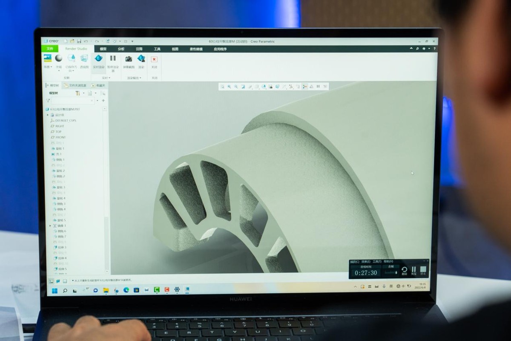Select 旋转 5 feature in the model tree
511x341 pixels.
(x=59, y=220)
